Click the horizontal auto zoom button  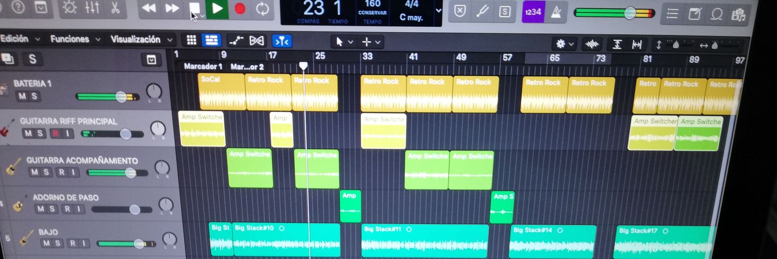tap(637, 45)
